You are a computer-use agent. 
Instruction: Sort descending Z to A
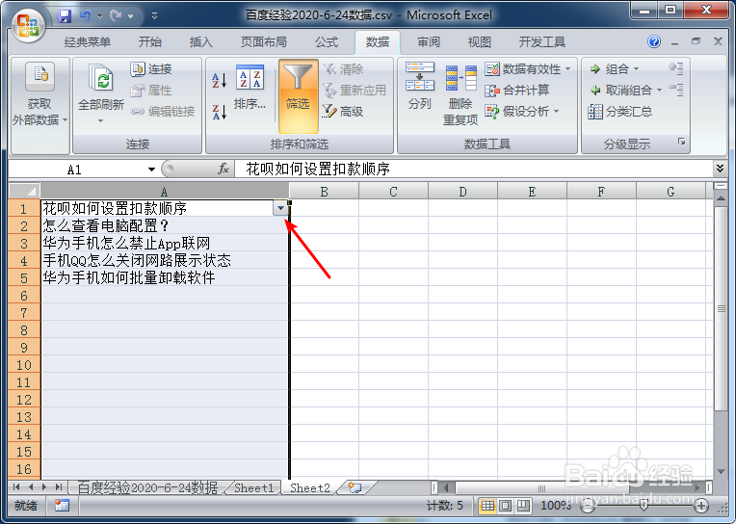click(x=219, y=112)
